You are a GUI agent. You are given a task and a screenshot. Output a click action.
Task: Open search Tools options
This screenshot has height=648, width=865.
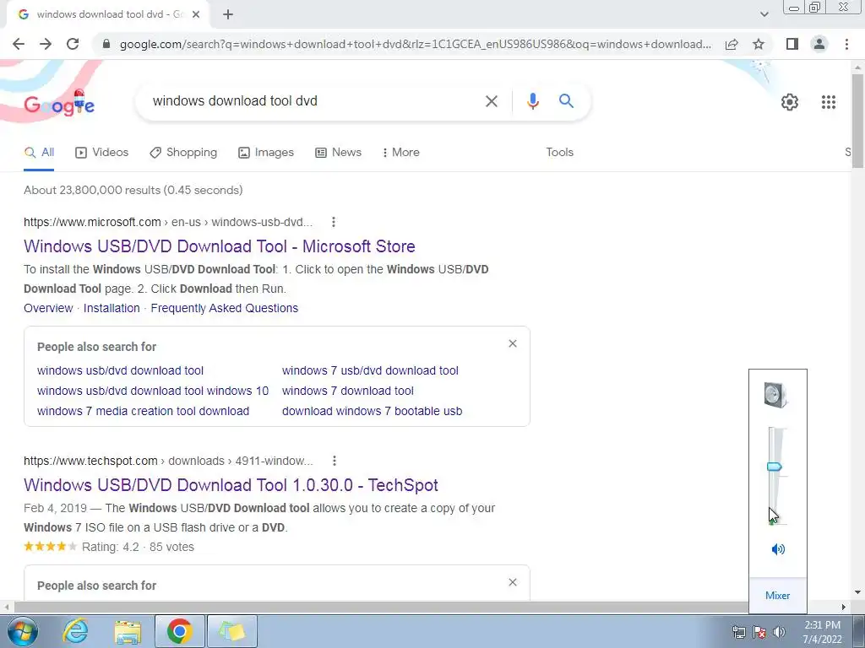pos(559,152)
